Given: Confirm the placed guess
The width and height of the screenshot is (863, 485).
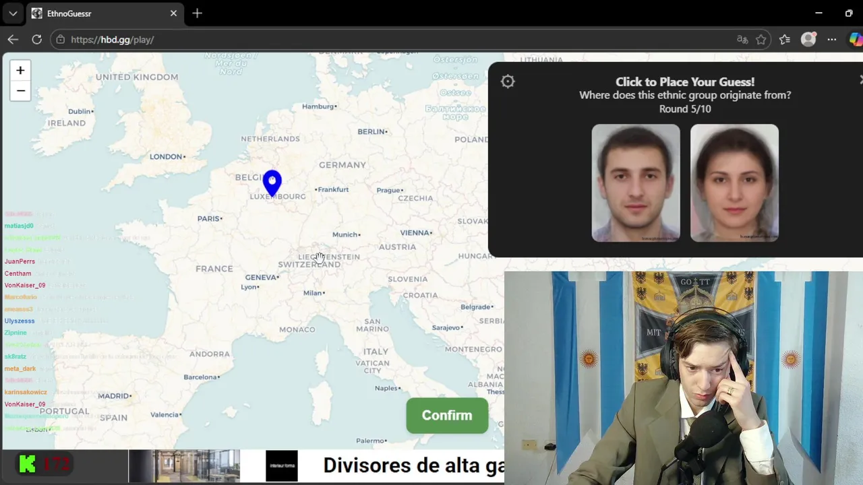Looking at the screenshot, I should [447, 416].
